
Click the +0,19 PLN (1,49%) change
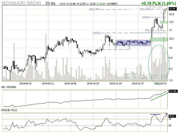(159, 3)
